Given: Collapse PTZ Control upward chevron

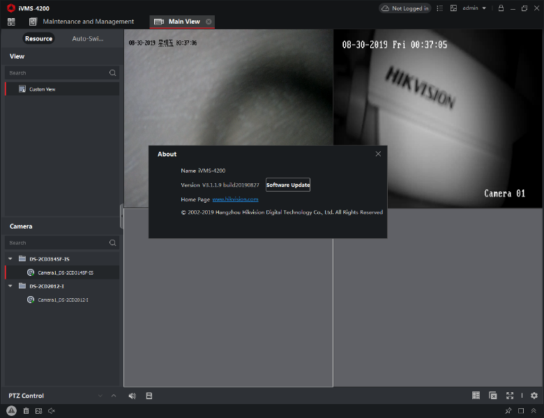Looking at the screenshot, I should pyautogui.click(x=114, y=396).
